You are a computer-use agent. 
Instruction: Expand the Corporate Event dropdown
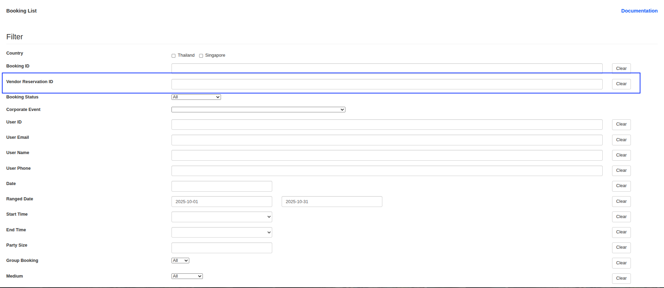point(258,110)
